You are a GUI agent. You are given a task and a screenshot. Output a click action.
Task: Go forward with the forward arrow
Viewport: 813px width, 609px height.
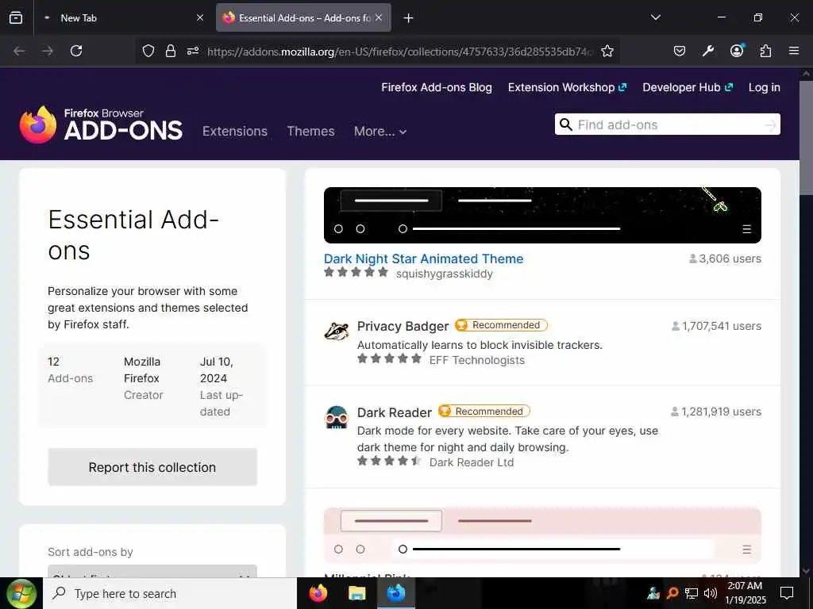pos(48,51)
